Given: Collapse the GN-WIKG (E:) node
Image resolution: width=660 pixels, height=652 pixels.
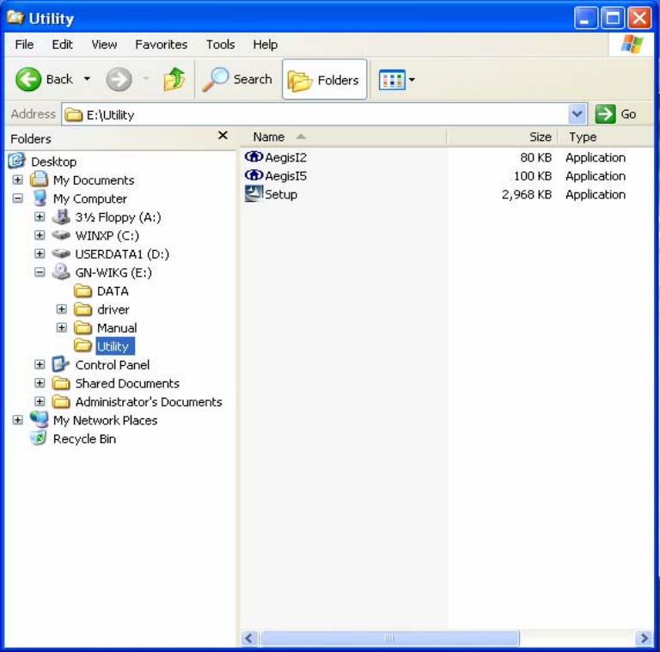Looking at the screenshot, I should pyautogui.click(x=40, y=272).
